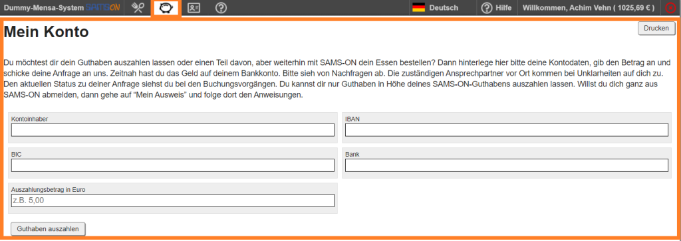Screen dimensions: 681x241
Task: Focus the BIC input field
Action: point(173,165)
